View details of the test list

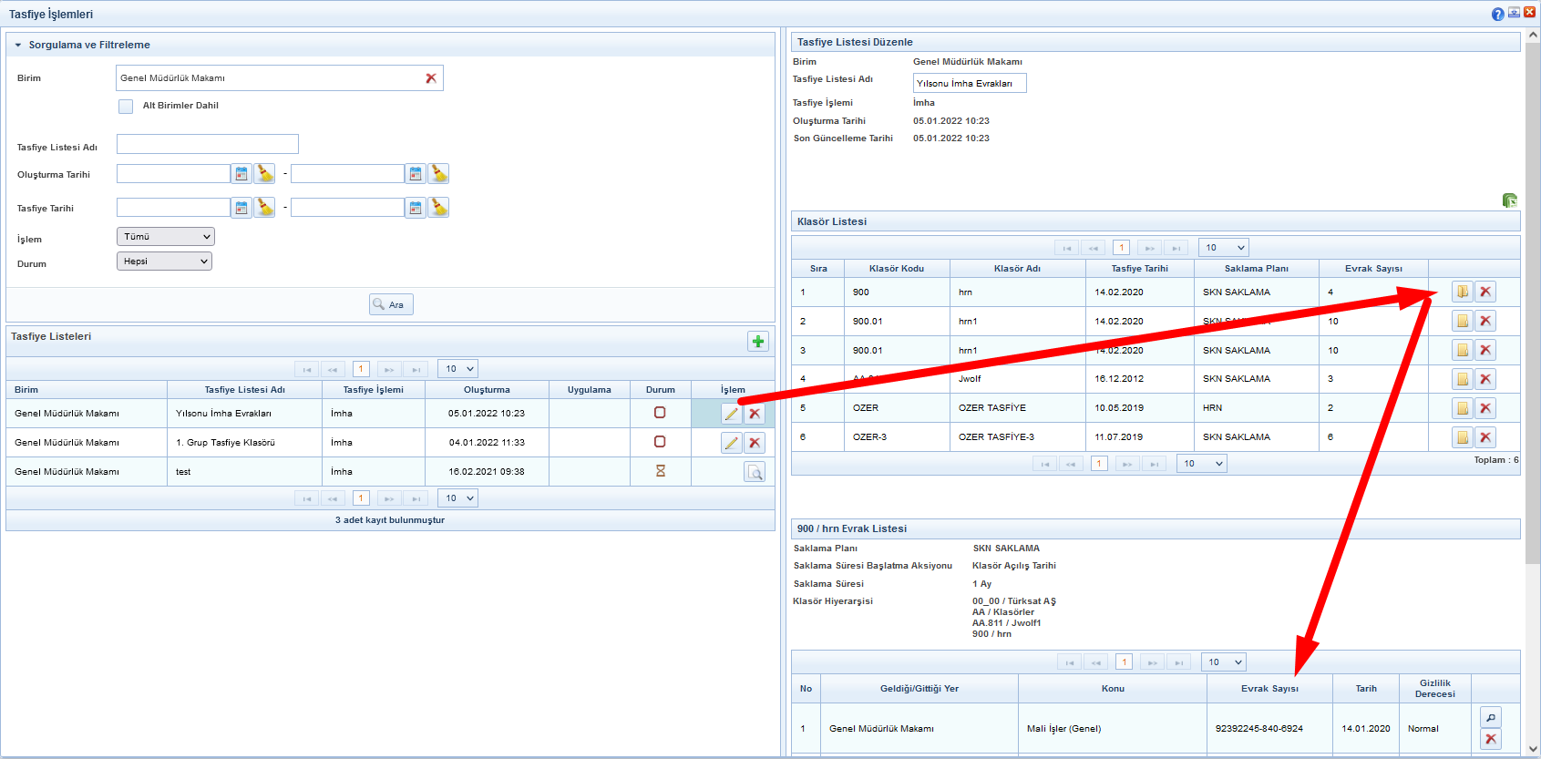755,472
